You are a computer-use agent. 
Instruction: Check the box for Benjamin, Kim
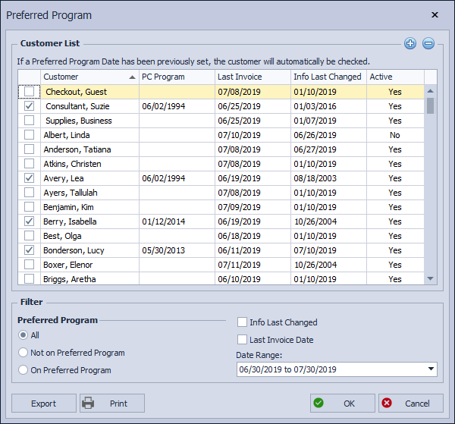(29, 207)
